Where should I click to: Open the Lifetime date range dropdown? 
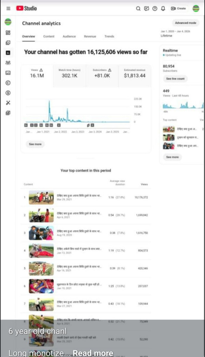pyautogui.click(x=175, y=34)
